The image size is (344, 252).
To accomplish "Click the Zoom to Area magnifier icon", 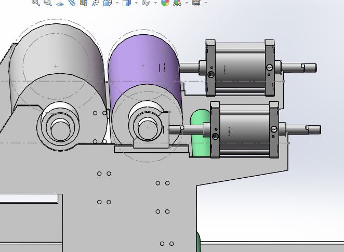I will pos(48,2).
